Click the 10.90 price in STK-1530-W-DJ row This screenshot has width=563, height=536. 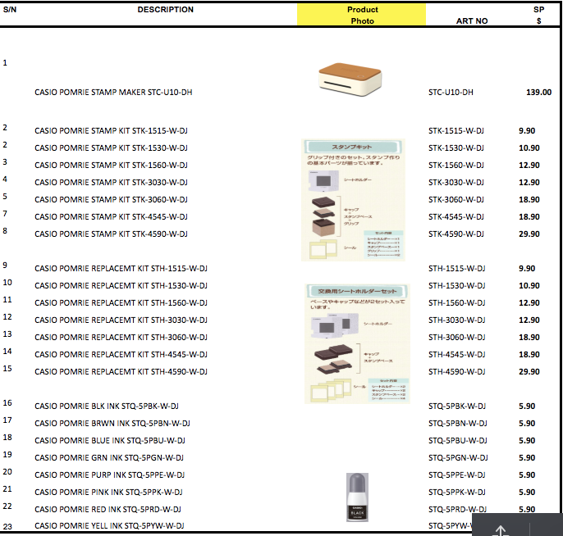click(529, 148)
